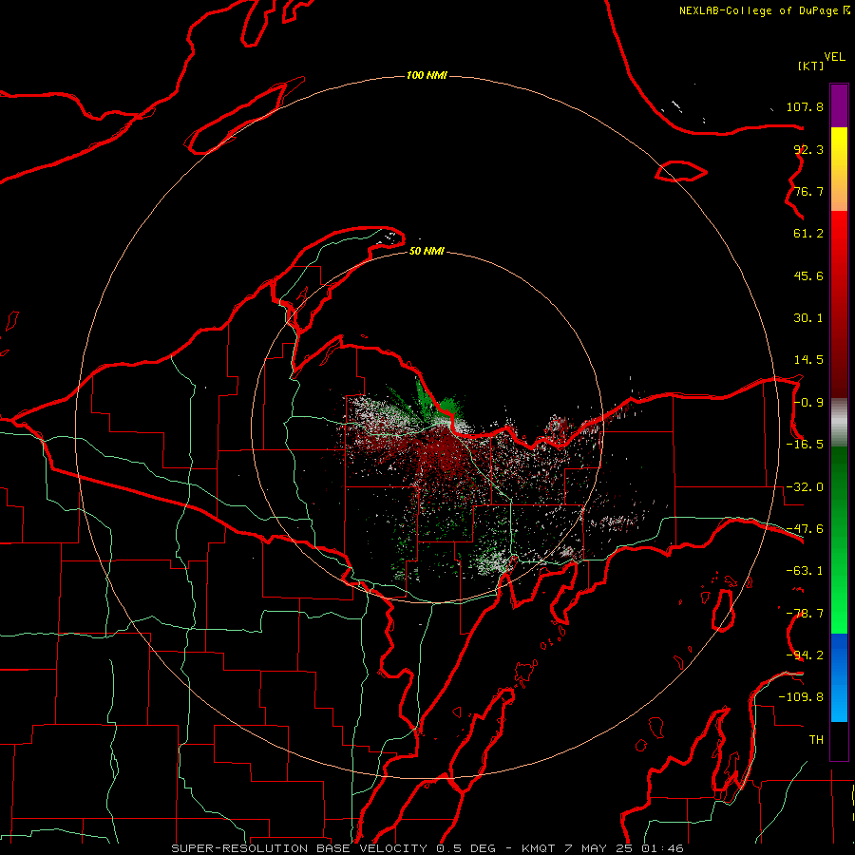The height and width of the screenshot is (855, 855).
Task: Click the gray near-zero segment of the color bar
Action: pos(839,423)
